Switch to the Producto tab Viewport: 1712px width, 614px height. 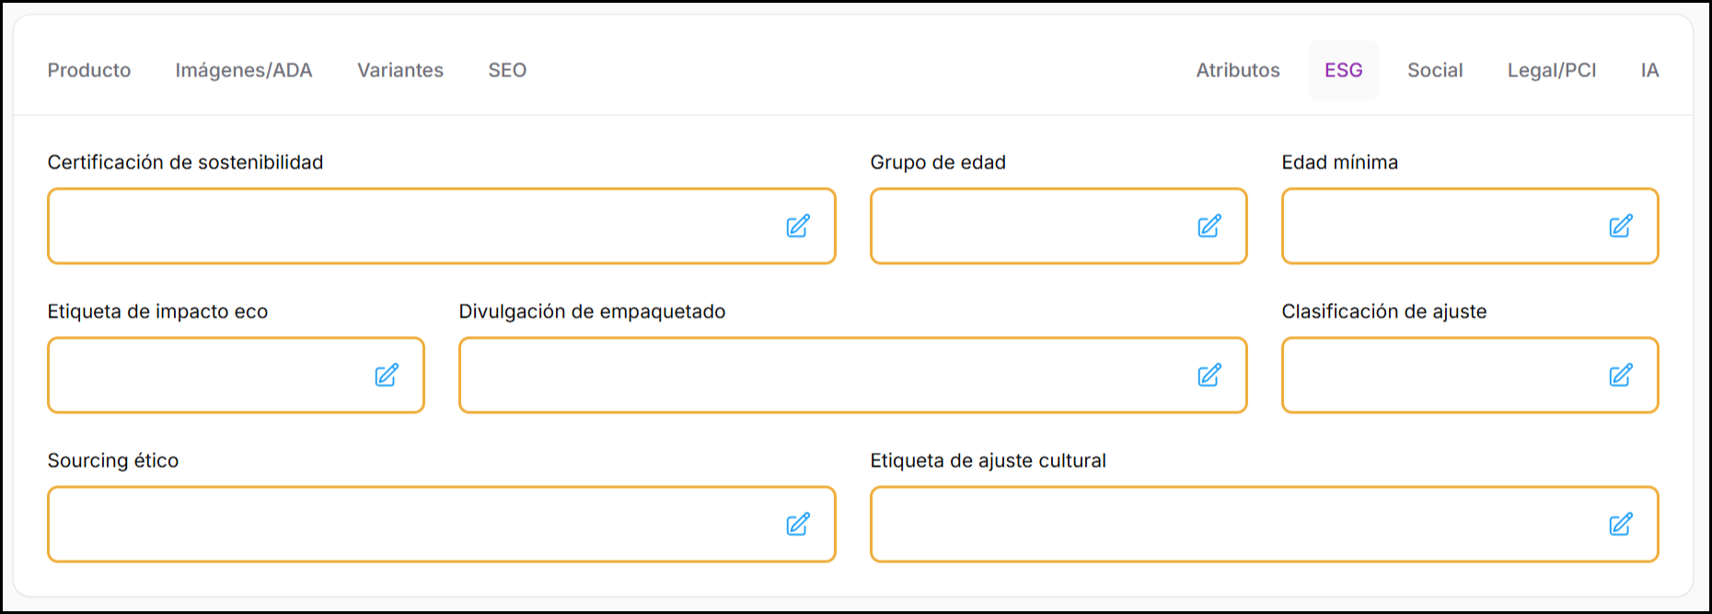89,70
